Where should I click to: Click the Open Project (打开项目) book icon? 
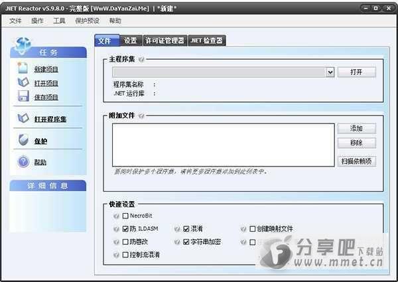pyautogui.click(x=23, y=82)
